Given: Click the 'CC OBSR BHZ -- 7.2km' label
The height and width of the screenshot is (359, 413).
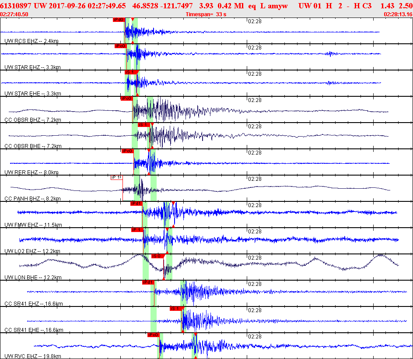Looking at the screenshot, I should [33, 120].
